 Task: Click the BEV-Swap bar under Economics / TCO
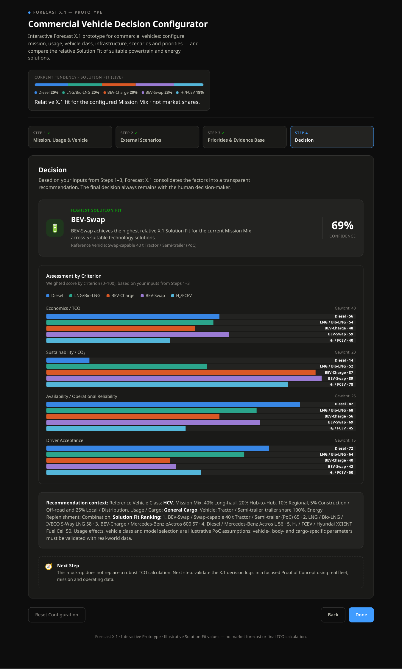[138, 334]
